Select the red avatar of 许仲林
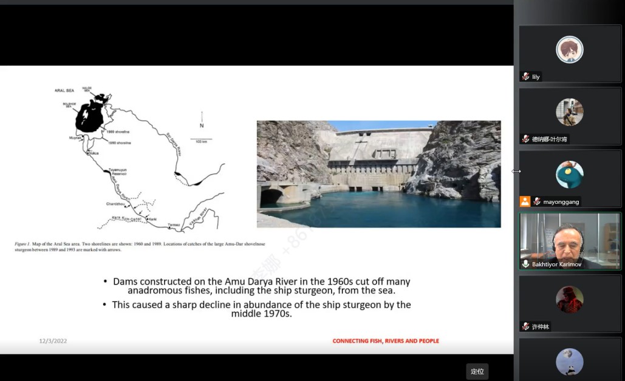 coord(569,300)
